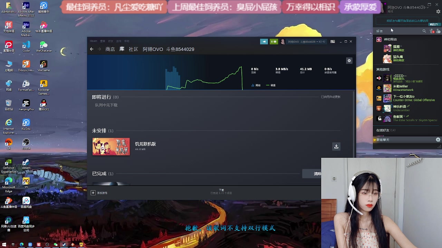442x248 pixels.
Task: Select the WeChat.exe desktop icon
Action: click(x=44, y=47)
